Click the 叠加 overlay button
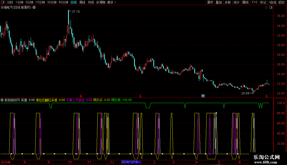The height and width of the screenshot is (165, 287). tap(219, 2)
